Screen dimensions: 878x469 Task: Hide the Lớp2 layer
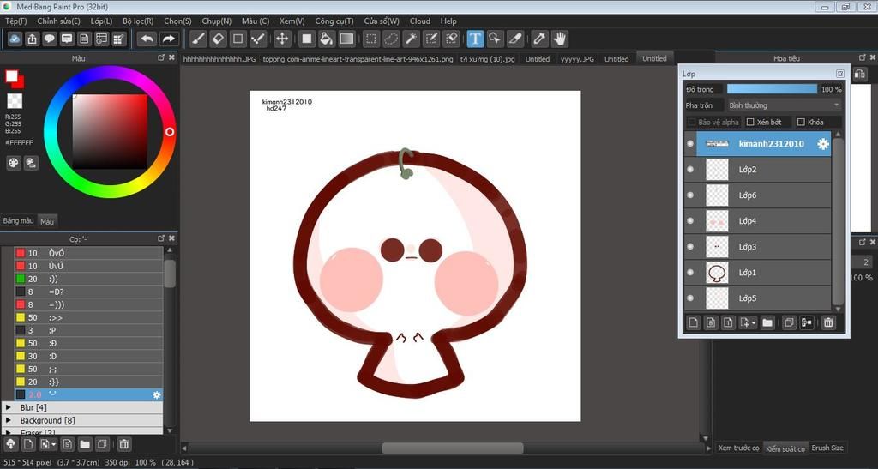point(690,170)
